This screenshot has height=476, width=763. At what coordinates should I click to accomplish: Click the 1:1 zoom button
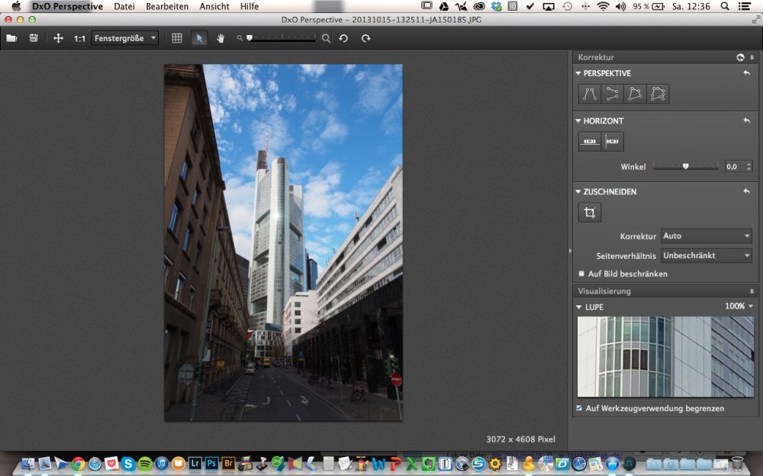pos(79,38)
